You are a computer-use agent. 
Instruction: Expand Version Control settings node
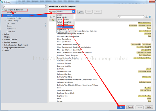click(3, 40)
